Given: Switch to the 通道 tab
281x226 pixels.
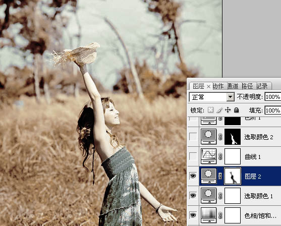Looking at the screenshot, I should pos(233,86).
